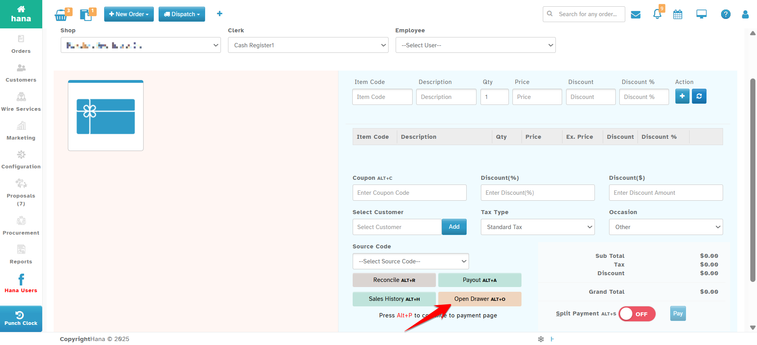Click the Sales History button
The height and width of the screenshot is (345, 757).
[394, 299]
